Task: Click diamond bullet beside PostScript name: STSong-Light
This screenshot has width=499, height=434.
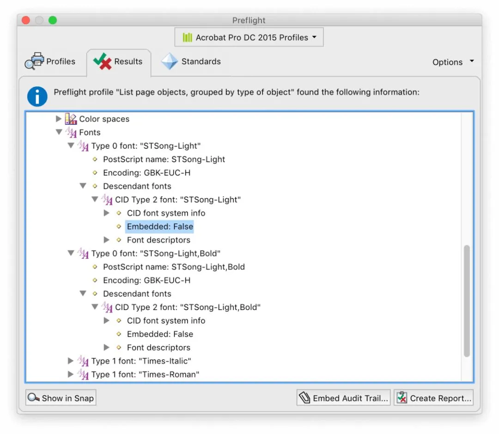Action: click(x=95, y=159)
